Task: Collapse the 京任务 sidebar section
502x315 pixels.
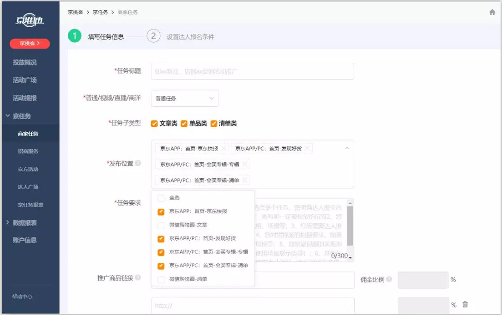Action: pyautogui.click(x=8, y=116)
